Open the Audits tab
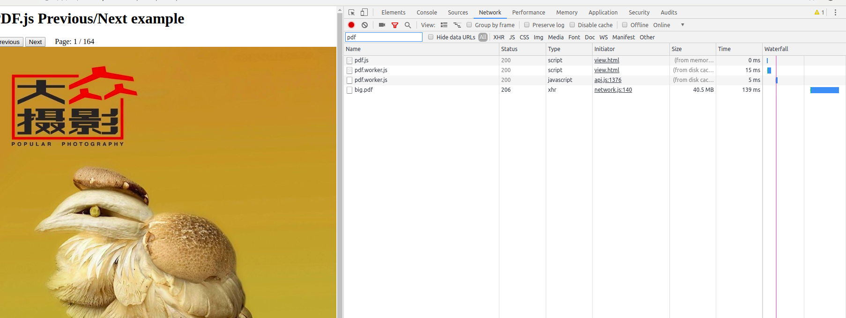The width and height of the screenshot is (846, 318). [x=669, y=13]
